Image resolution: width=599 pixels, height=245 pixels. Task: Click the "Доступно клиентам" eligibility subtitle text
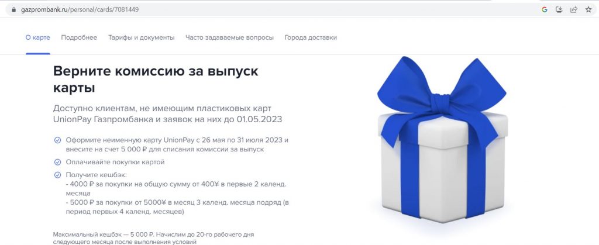point(167,113)
